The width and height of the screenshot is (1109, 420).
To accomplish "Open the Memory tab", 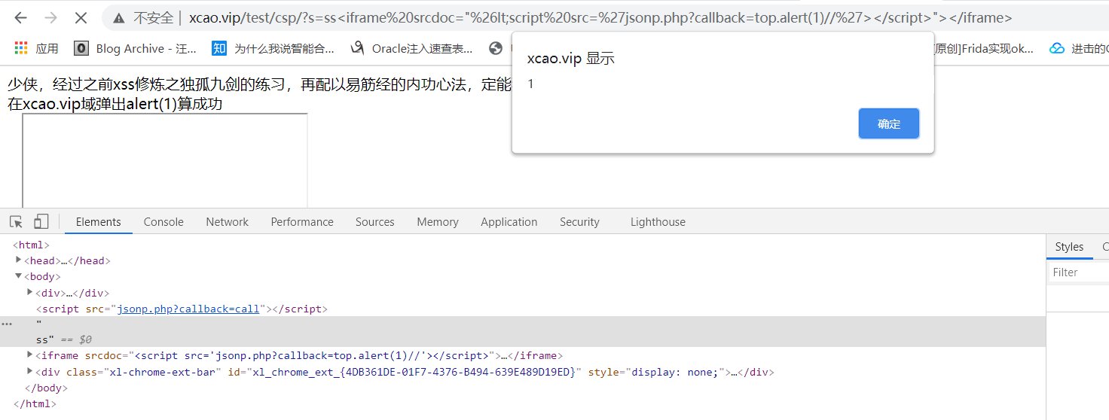I will click(438, 222).
